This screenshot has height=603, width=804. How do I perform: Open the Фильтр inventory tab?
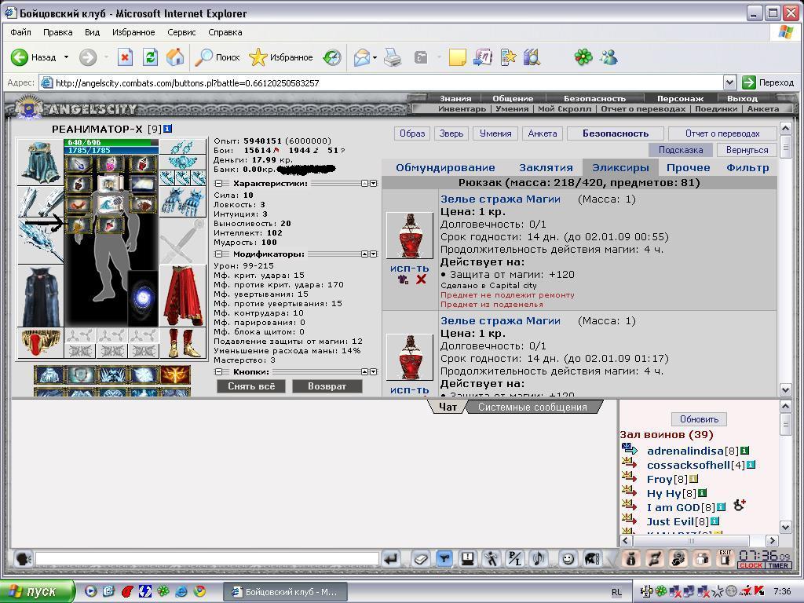click(x=747, y=168)
